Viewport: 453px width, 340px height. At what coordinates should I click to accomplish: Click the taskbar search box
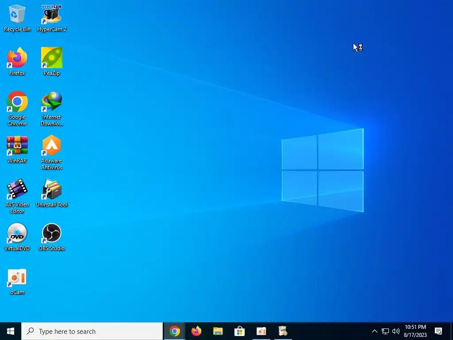(92, 331)
